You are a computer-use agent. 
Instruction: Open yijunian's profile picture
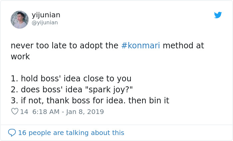tap(20, 19)
